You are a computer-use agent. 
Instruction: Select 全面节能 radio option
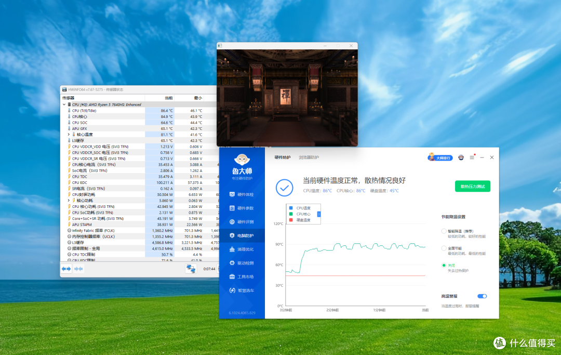(444, 248)
